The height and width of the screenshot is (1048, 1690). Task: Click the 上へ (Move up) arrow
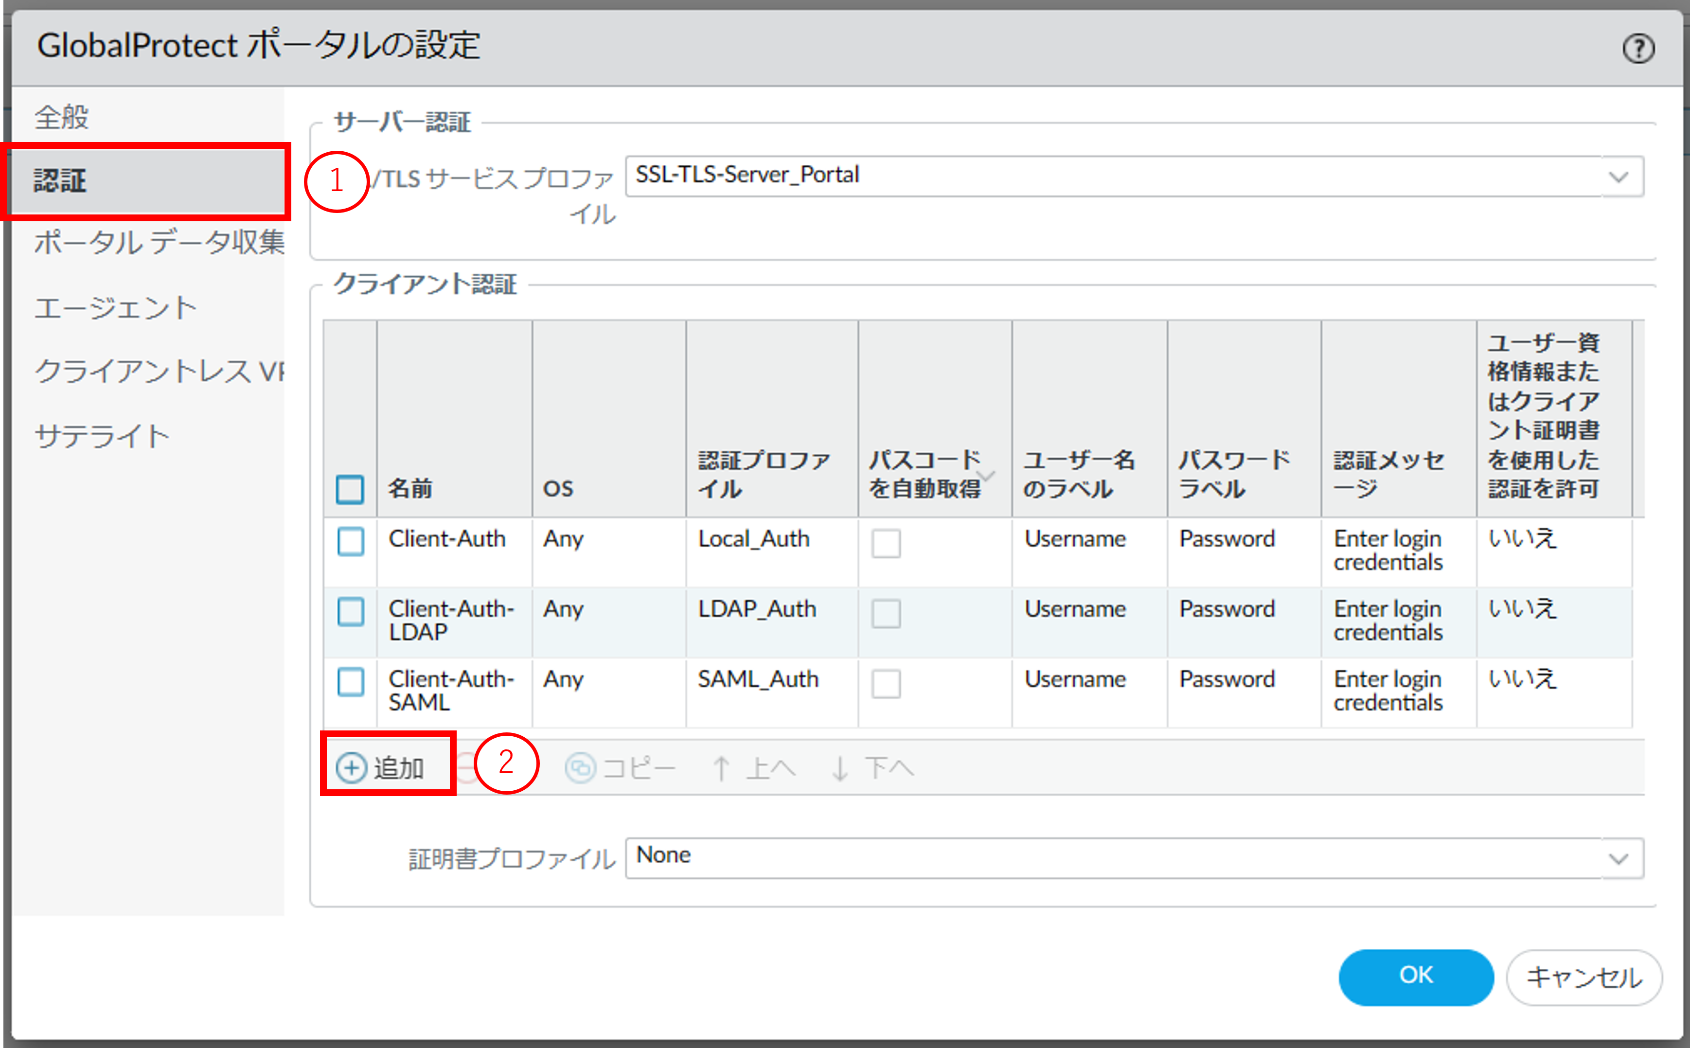tap(721, 768)
